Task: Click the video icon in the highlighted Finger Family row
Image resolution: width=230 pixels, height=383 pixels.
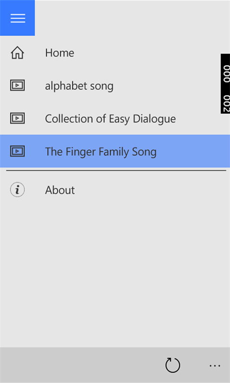Action: (18, 151)
